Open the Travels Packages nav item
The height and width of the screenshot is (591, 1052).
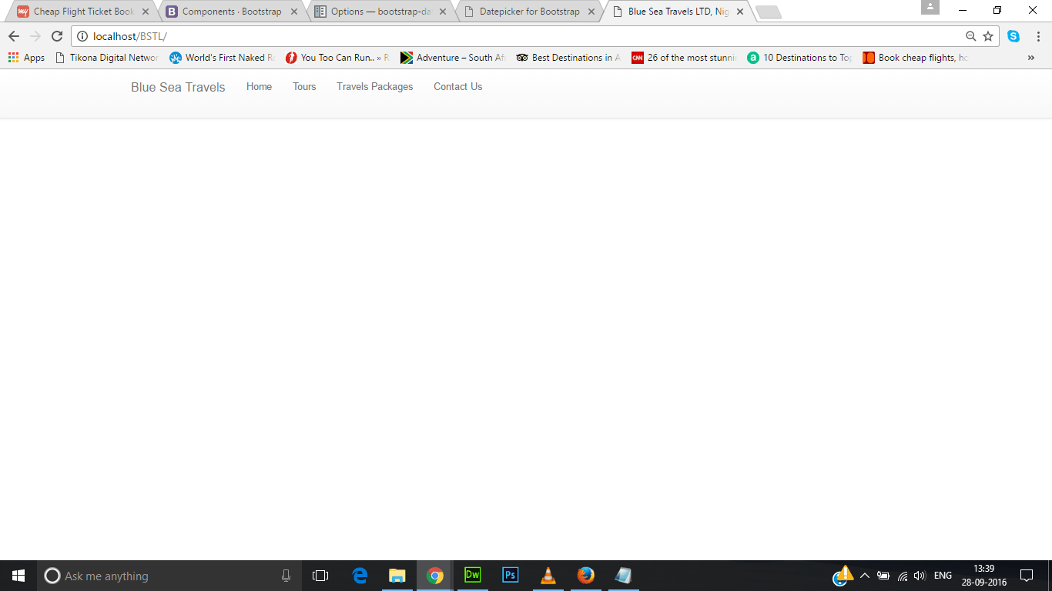[x=375, y=87]
